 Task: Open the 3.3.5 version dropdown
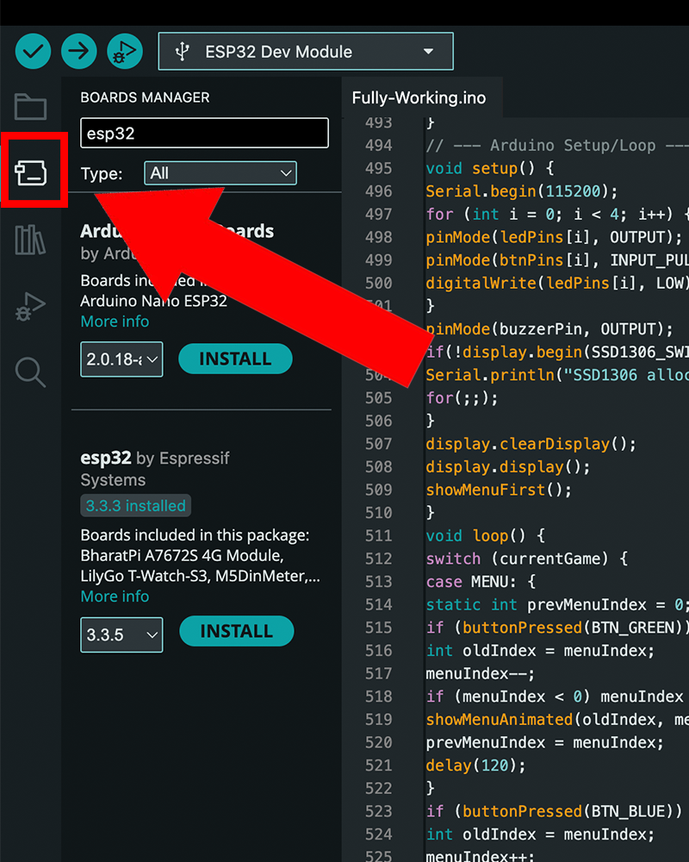[x=121, y=634]
